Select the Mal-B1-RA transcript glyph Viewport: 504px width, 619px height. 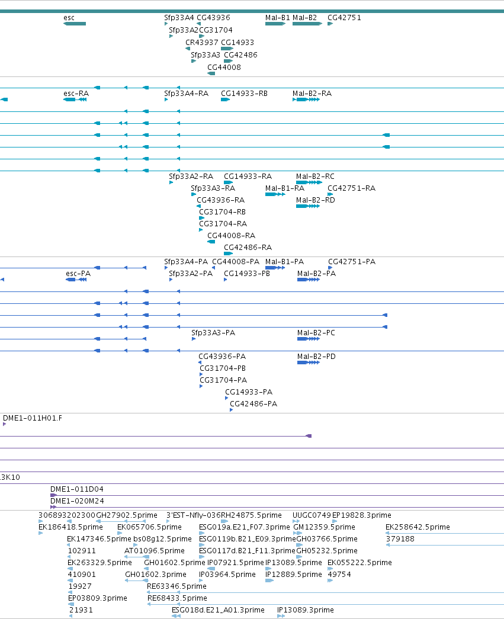275,194
